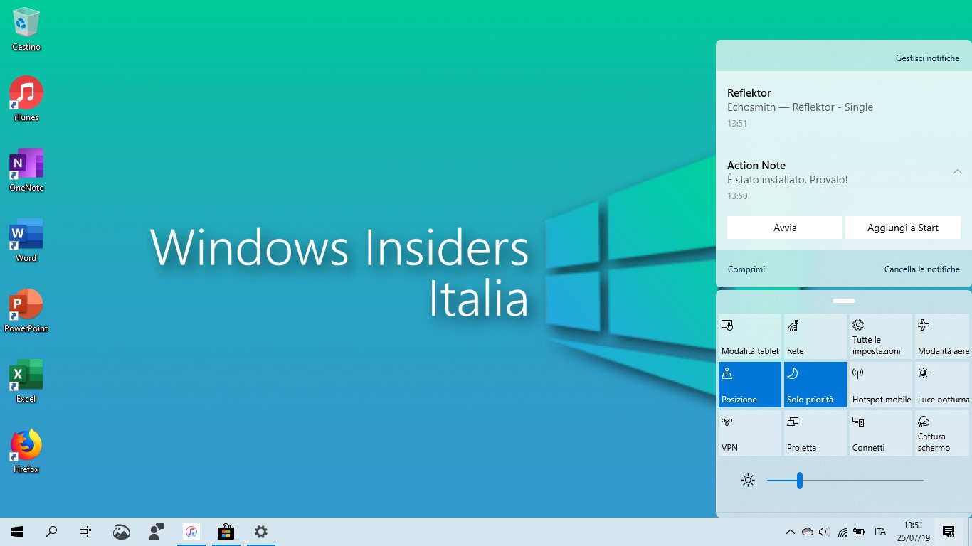Open the Excel desktop shortcut

point(26,381)
